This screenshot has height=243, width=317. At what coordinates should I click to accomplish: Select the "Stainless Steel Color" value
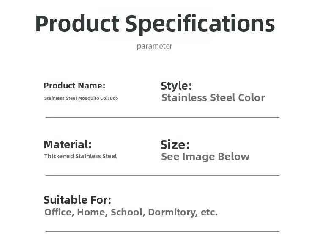pyautogui.click(x=213, y=98)
